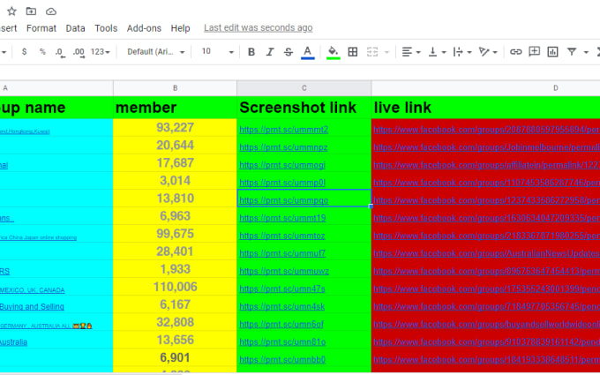
Task: Check the cloud save status icon
Action: coord(51,11)
